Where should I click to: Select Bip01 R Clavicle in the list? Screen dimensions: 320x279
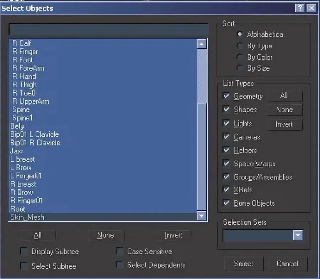pos(103,143)
